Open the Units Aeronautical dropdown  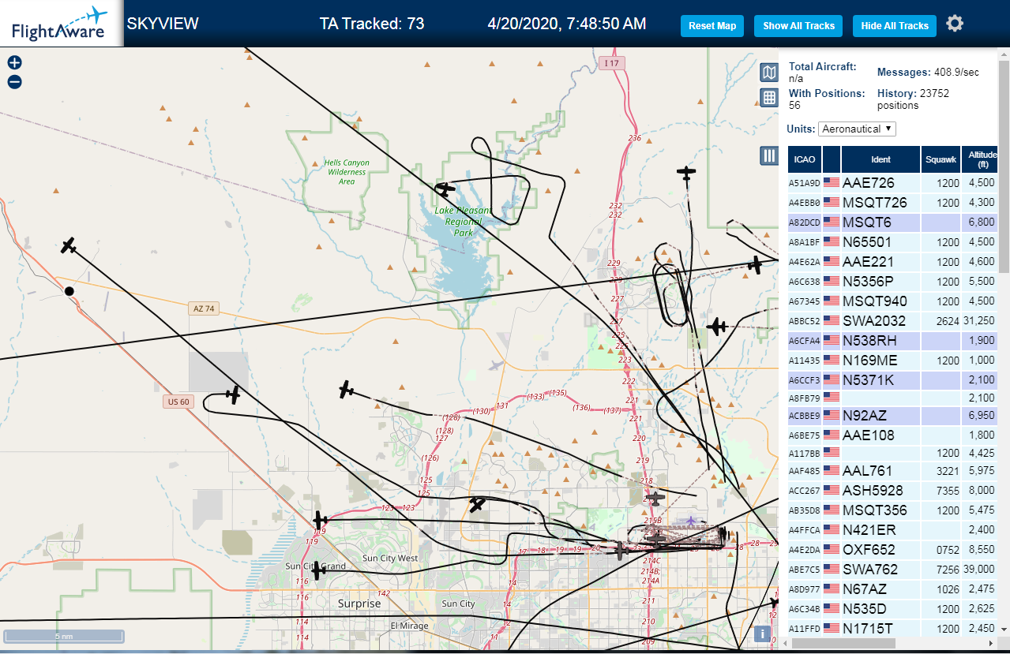point(857,129)
